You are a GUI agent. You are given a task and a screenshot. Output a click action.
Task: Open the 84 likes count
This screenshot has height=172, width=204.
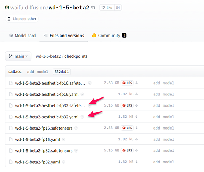point(118,8)
